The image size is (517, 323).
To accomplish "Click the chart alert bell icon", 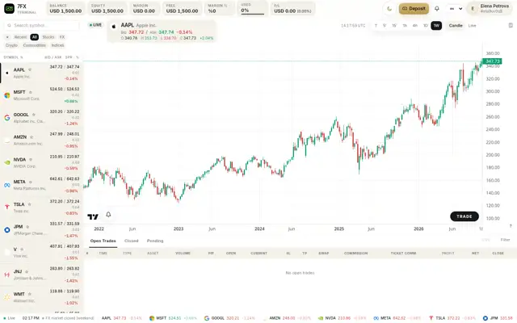I will pos(108,215).
